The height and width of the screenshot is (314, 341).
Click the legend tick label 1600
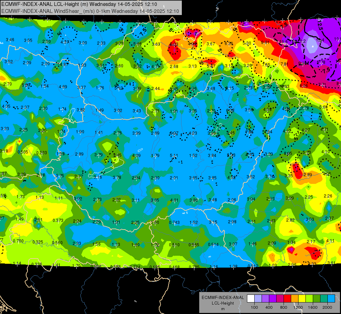pos(312,307)
